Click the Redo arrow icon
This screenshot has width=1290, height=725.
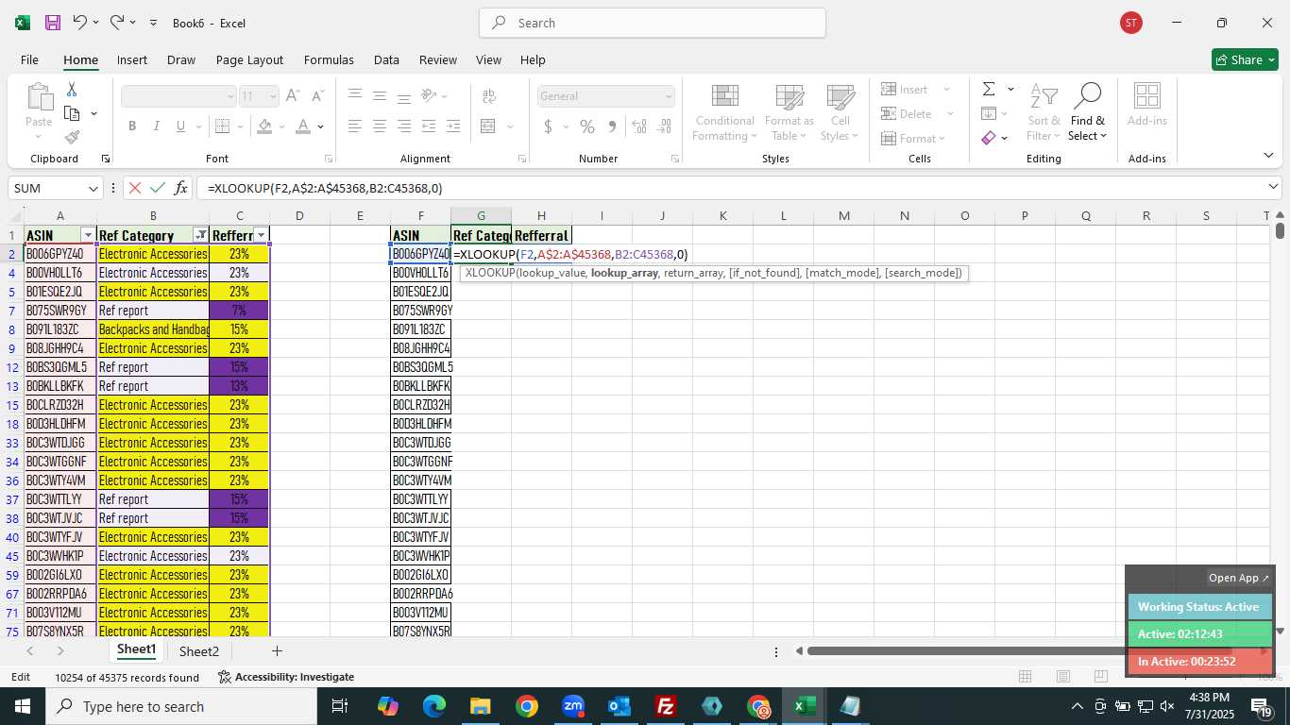(x=117, y=23)
